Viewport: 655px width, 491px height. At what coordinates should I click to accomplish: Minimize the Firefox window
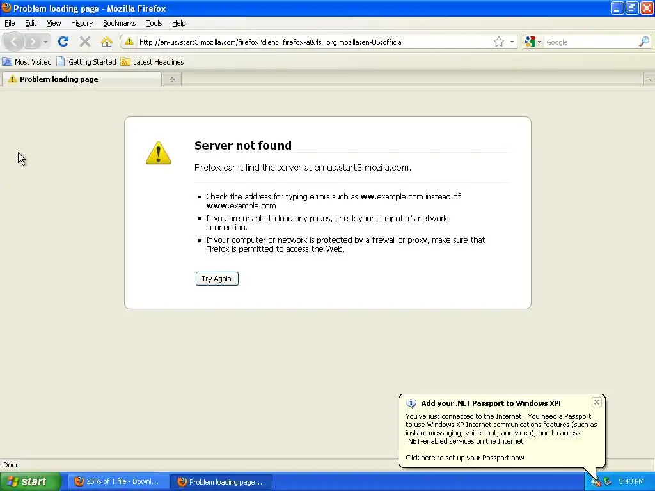point(617,8)
